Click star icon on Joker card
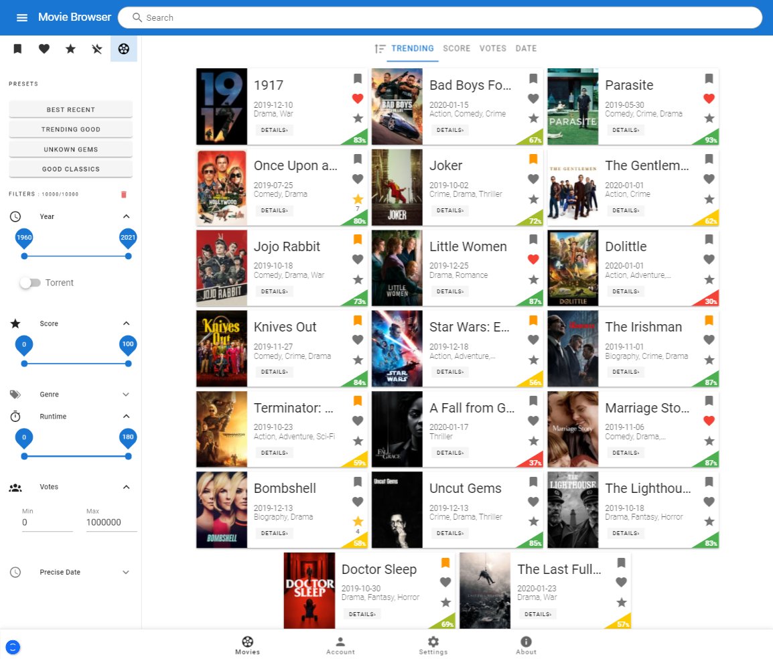Screen dimensions: 773x659 pos(533,199)
